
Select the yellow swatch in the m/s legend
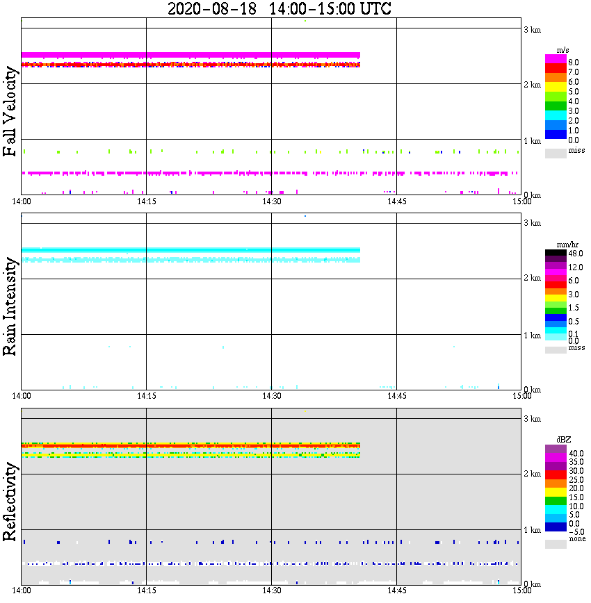click(x=556, y=87)
